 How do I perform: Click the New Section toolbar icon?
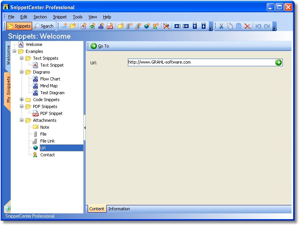(64, 26)
